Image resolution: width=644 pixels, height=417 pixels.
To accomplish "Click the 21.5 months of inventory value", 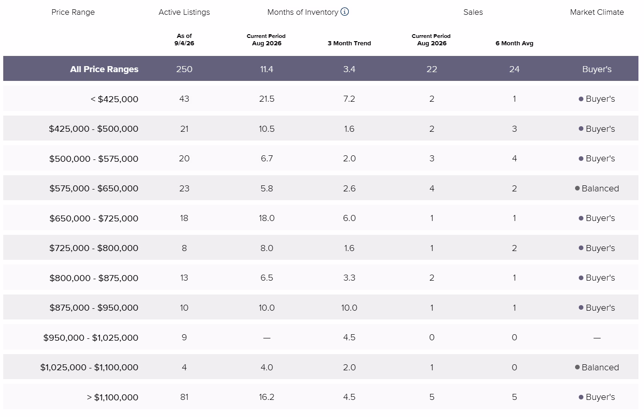I will 267,99.
